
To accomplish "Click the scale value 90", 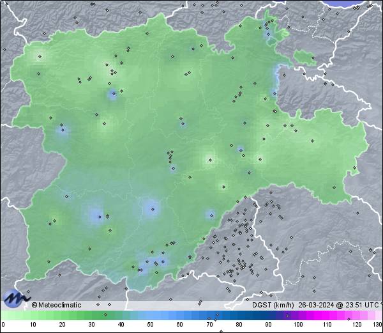I will [x=268, y=325].
